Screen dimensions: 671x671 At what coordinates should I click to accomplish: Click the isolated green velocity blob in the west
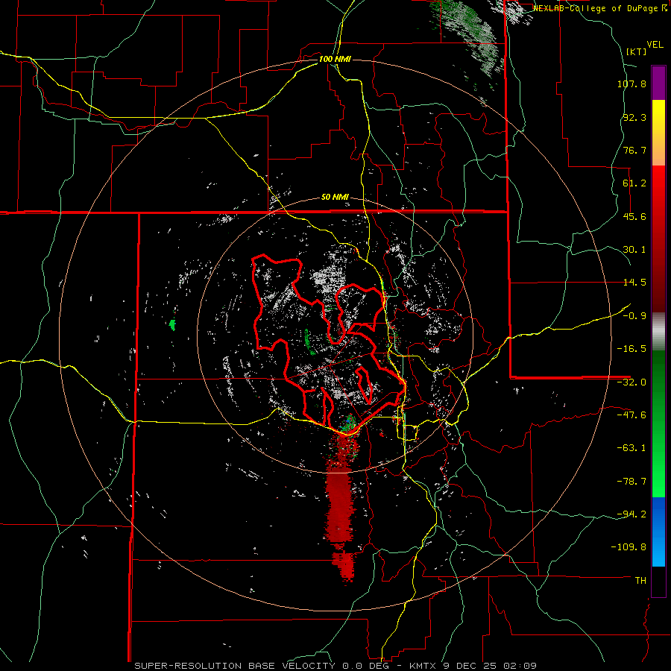pyautogui.click(x=172, y=325)
